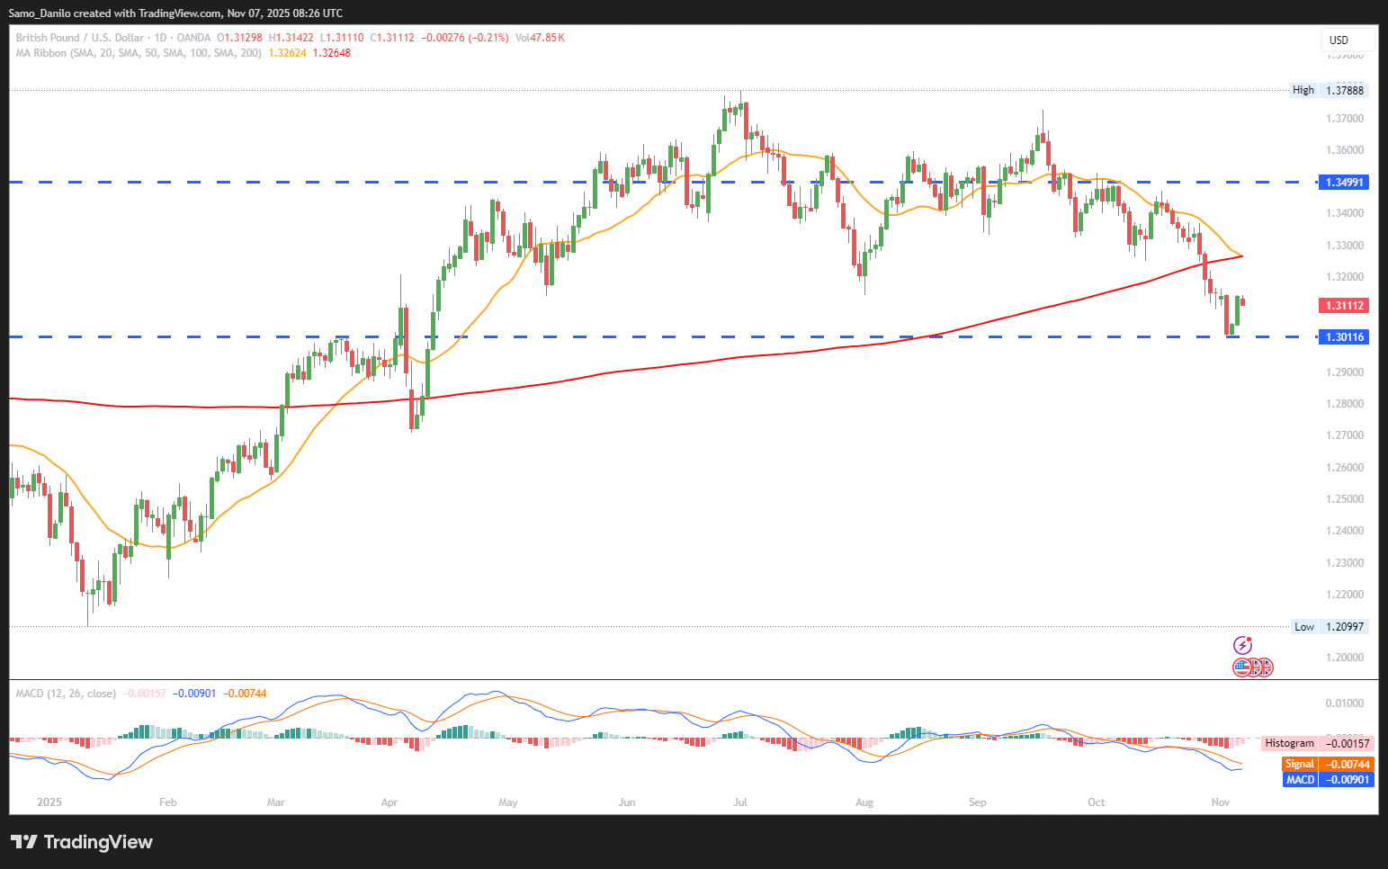Click the rightmost UK flag event icon
The width and height of the screenshot is (1388, 869).
coord(1264,667)
